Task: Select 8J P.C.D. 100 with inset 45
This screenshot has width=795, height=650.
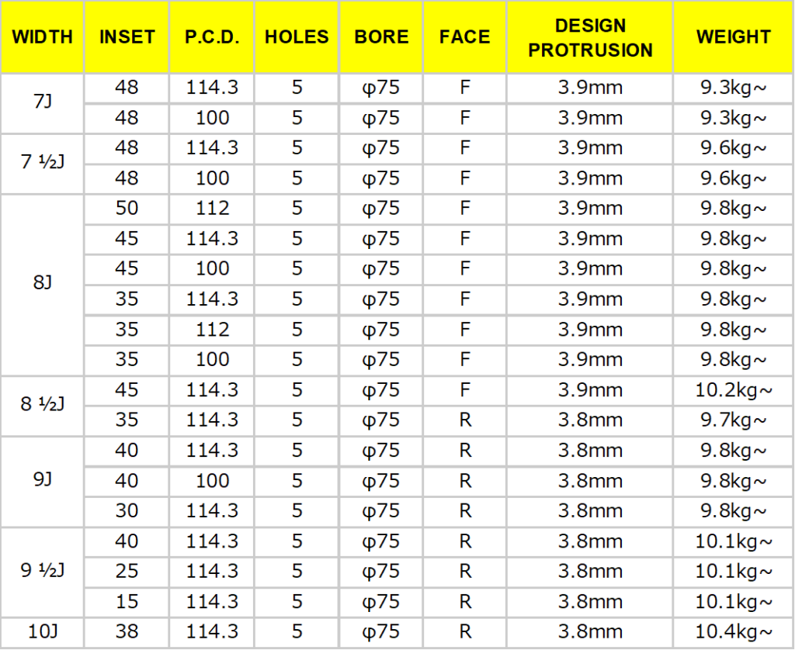Action: coord(212,269)
